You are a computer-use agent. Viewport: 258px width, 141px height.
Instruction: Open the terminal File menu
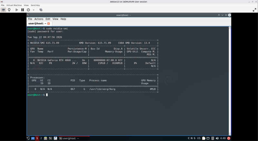[30, 19]
